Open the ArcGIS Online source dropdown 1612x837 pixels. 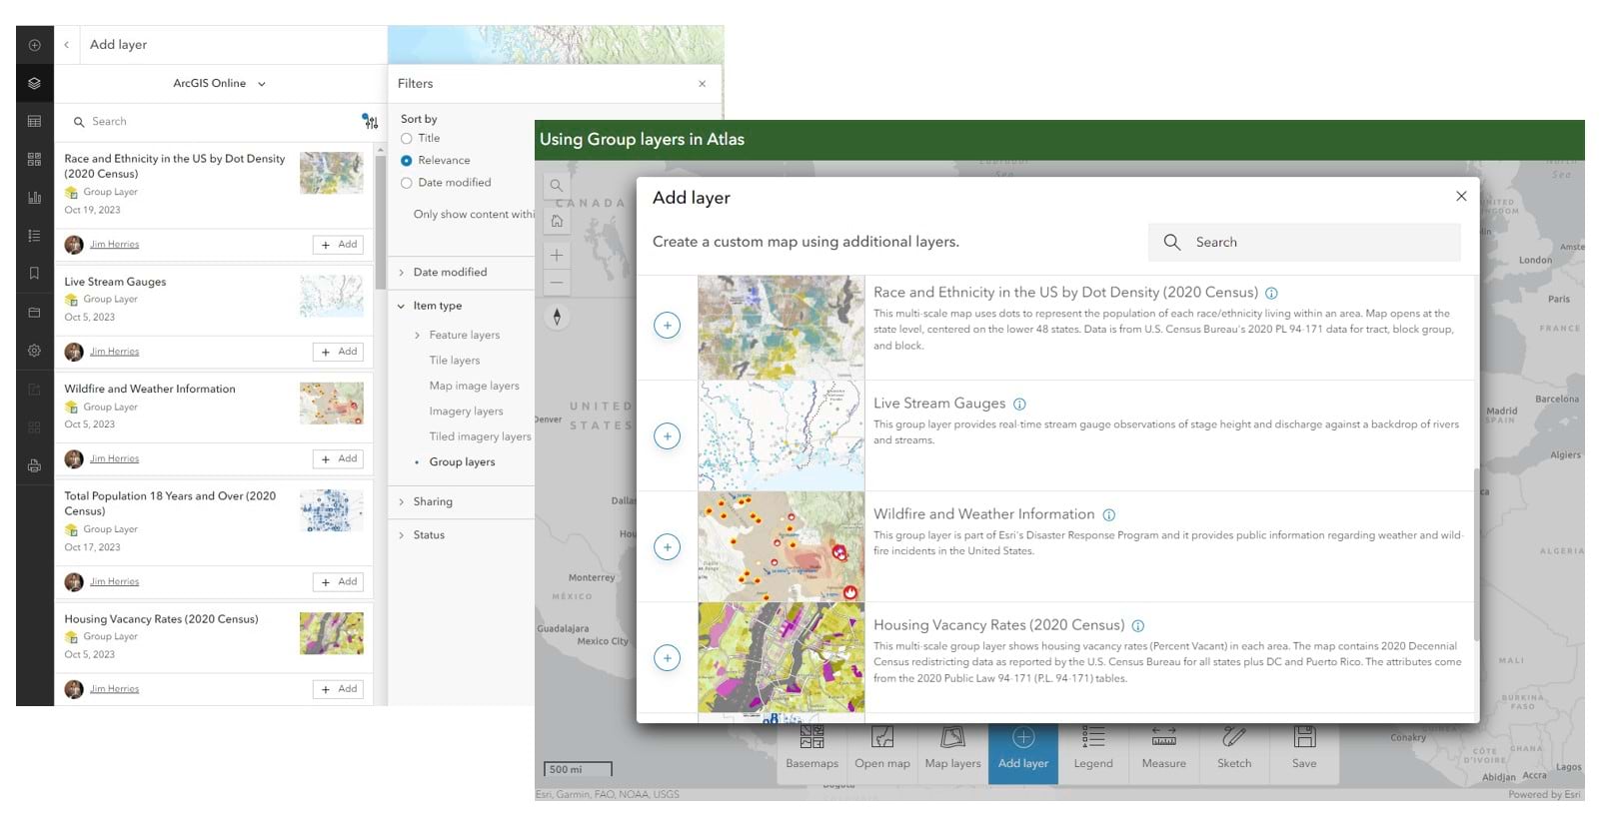tap(220, 84)
